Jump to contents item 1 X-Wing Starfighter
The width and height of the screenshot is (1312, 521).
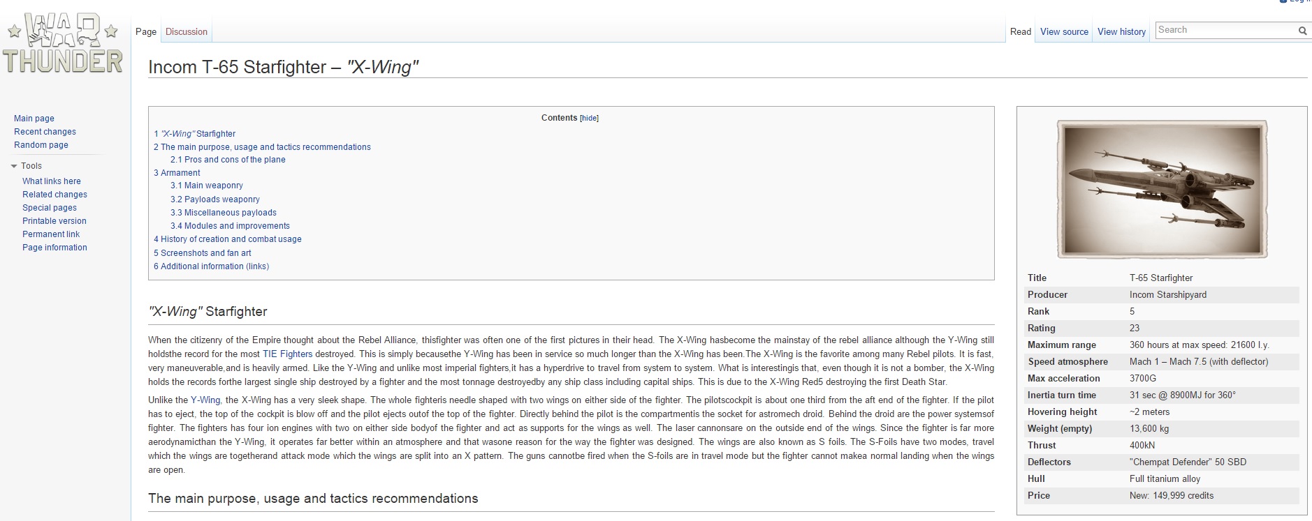[x=195, y=134]
